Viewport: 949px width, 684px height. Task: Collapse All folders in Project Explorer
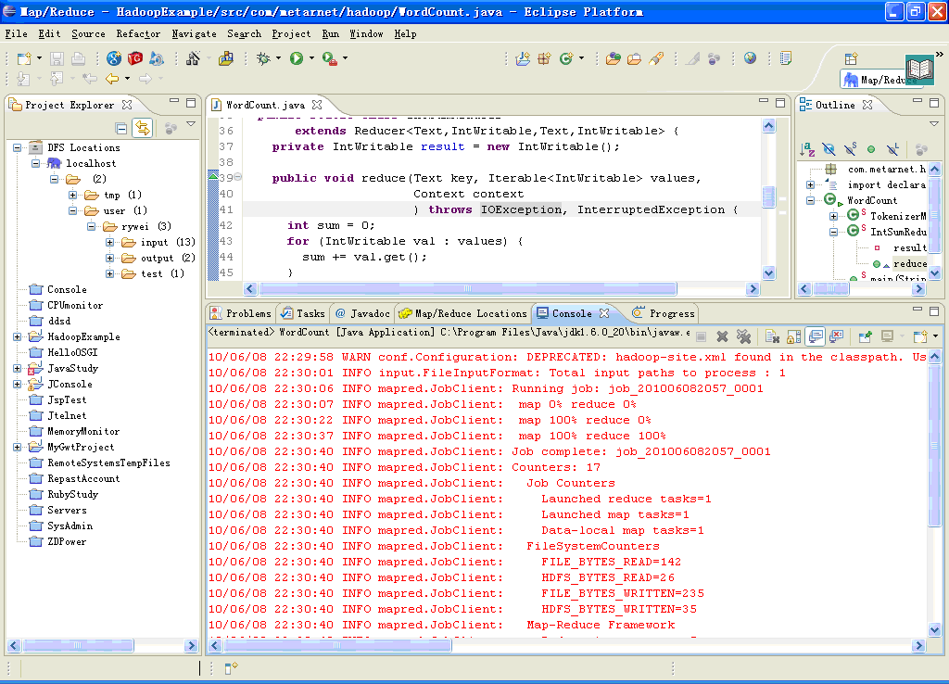click(x=120, y=128)
